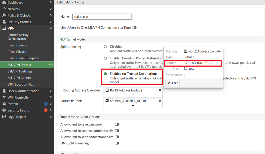265x154 pixels.
Task: Toggle Limit Users to One SSL-VPN Connection
Action: (134, 27)
